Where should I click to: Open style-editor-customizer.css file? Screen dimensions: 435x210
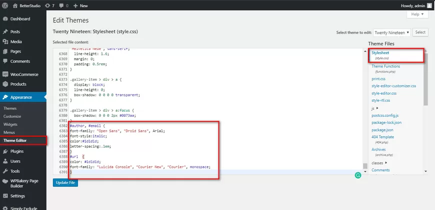click(x=393, y=86)
